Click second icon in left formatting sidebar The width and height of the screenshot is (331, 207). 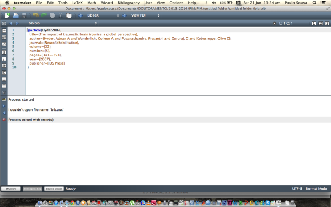pos(4,38)
